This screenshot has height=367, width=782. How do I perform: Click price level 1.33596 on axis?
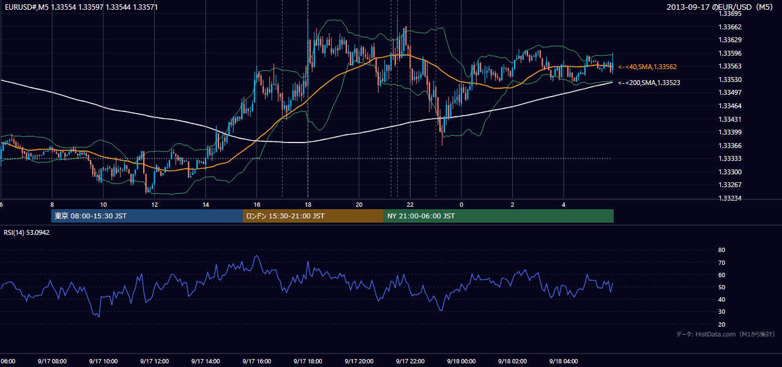[729, 53]
